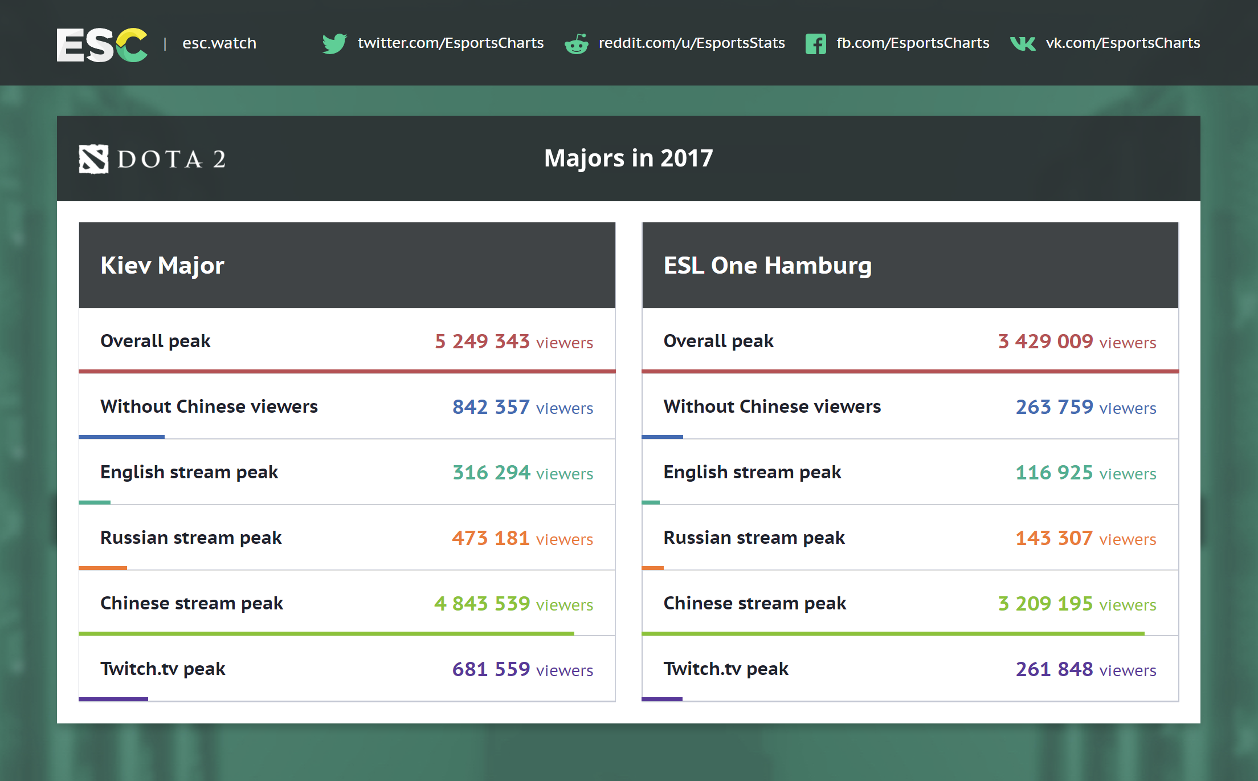The width and height of the screenshot is (1258, 781).
Task: Click the Dota 2 logo emblem
Action: (x=93, y=159)
